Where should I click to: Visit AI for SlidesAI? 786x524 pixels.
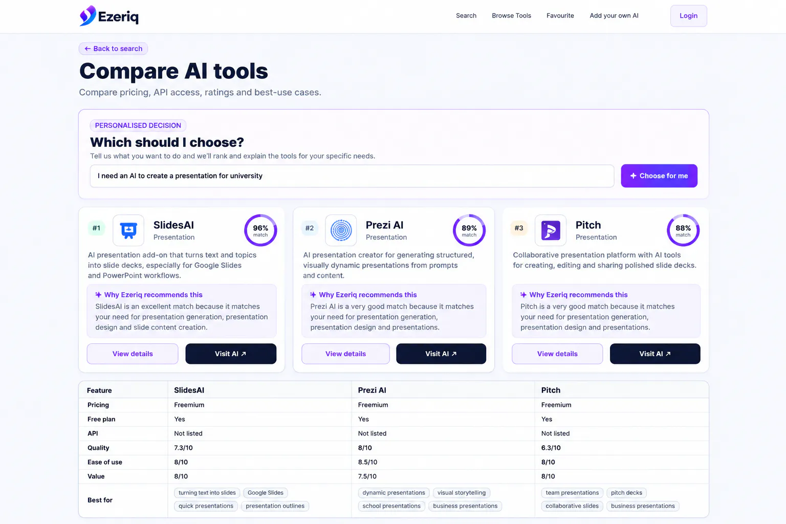[231, 354]
